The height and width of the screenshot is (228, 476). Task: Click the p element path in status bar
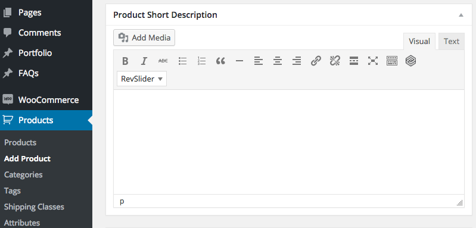tap(122, 201)
